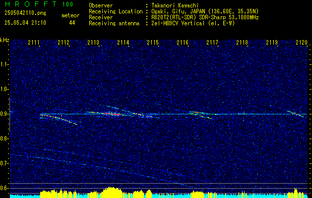The width and height of the screenshot is (312, 198).
Task: Click the meteor echo just before 2120
Action: (x=295, y=114)
